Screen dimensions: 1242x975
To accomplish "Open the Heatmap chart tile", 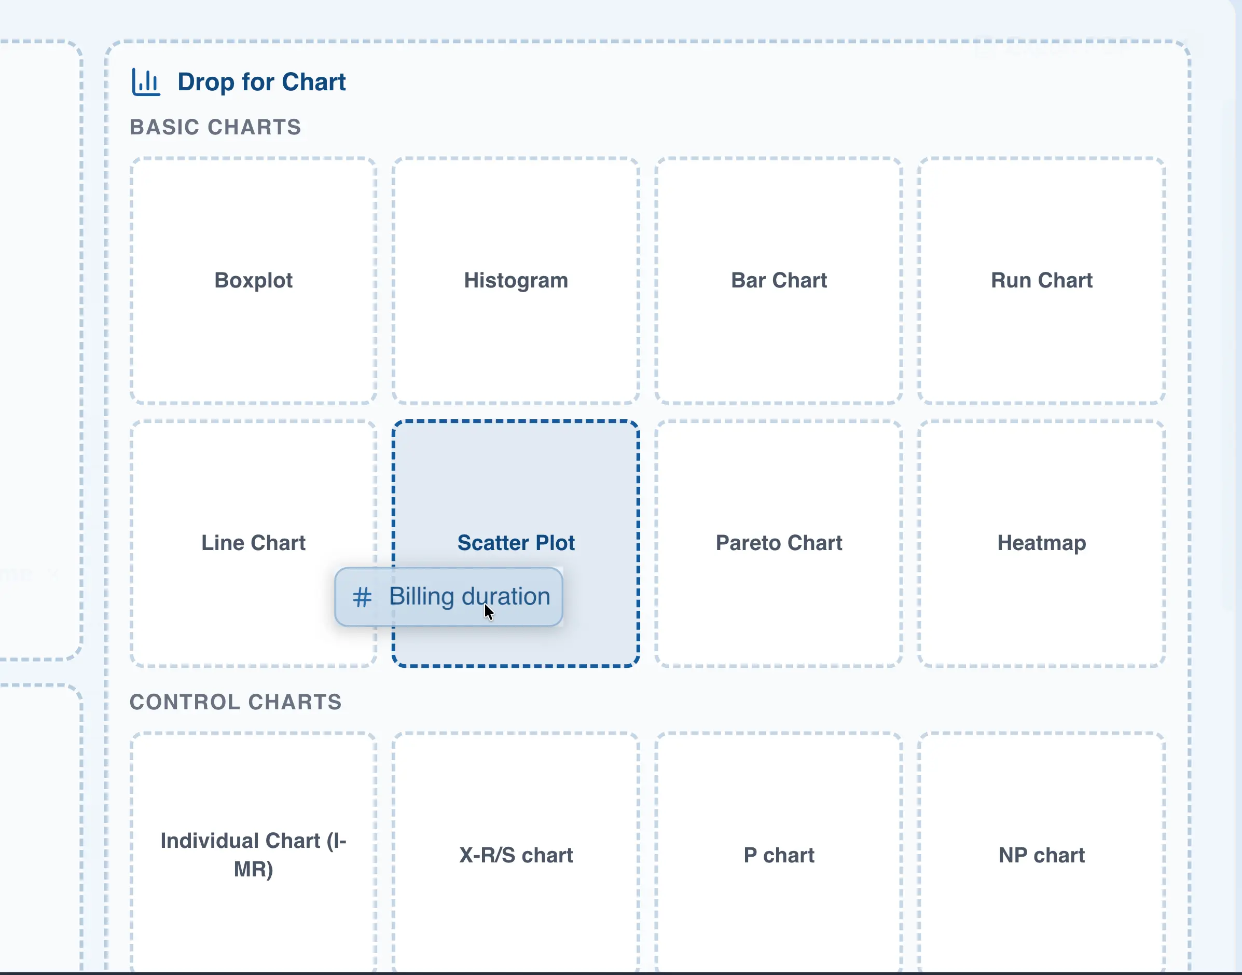I will pyautogui.click(x=1041, y=543).
